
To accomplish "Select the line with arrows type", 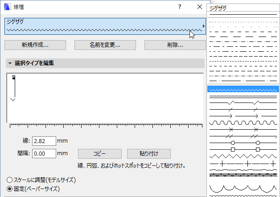I will (243, 116).
